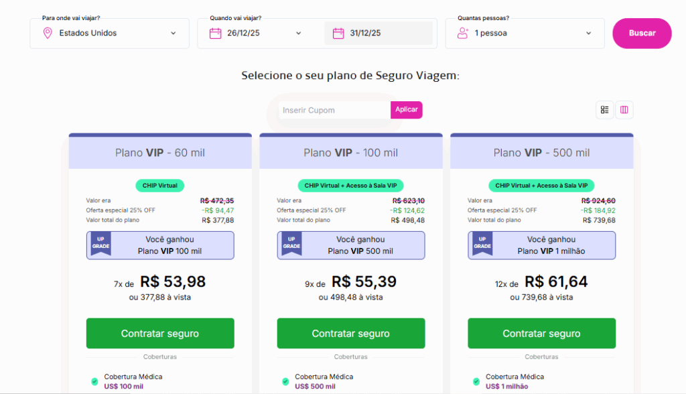686x394 pixels.
Task: Select the Plano VIP 100 mil card header
Action: [x=350, y=152]
